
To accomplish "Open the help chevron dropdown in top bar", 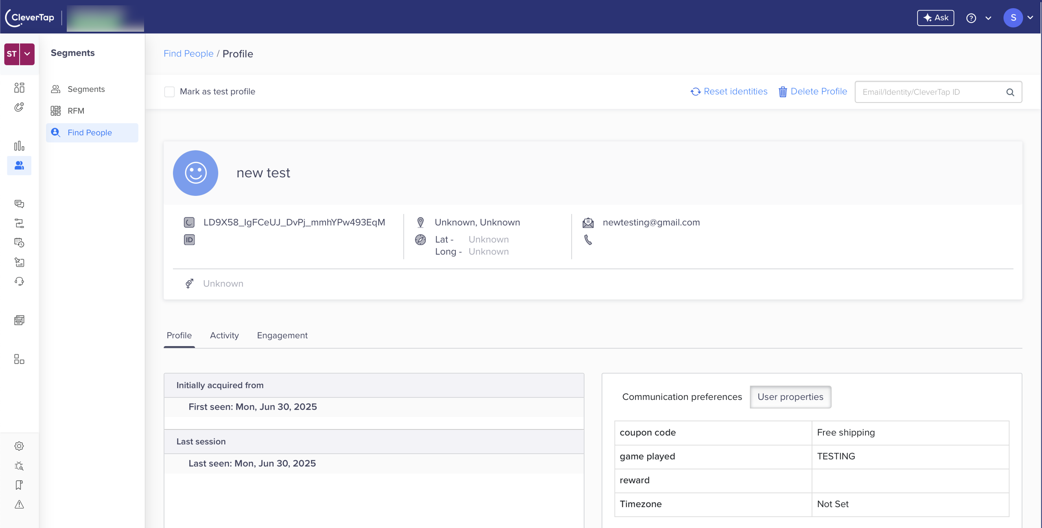I will (x=988, y=17).
